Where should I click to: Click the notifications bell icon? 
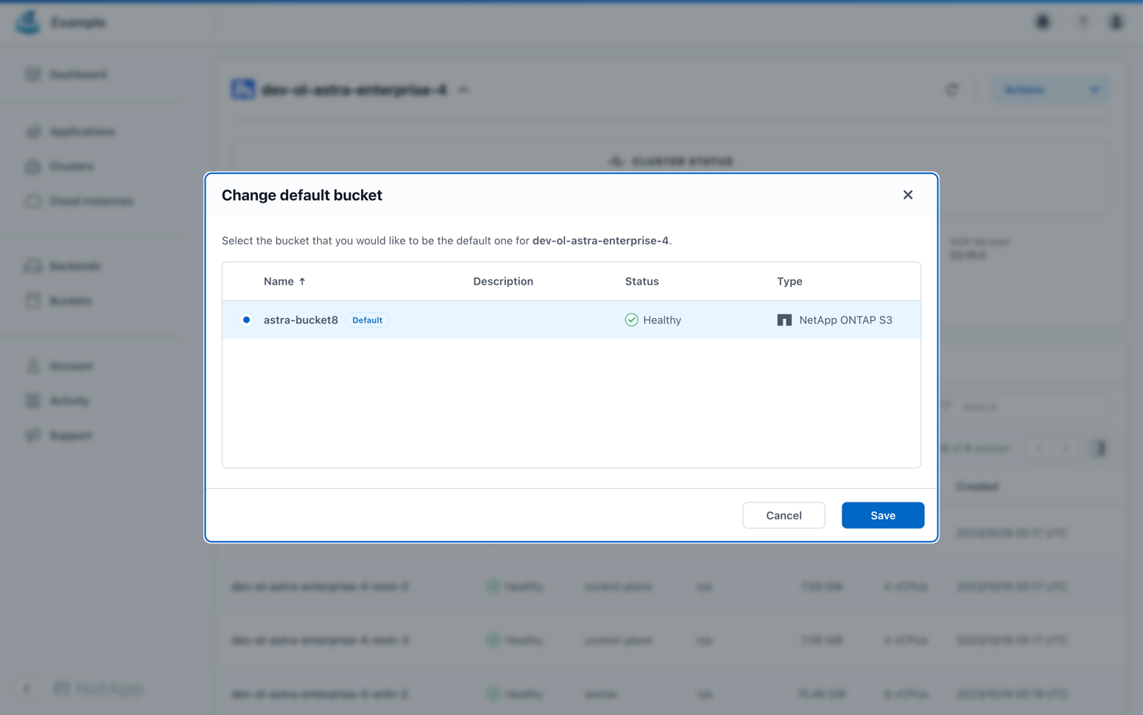tap(1043, 22)
